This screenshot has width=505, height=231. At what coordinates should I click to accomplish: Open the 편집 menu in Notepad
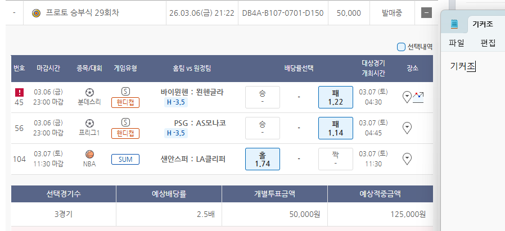click(488, 43)
